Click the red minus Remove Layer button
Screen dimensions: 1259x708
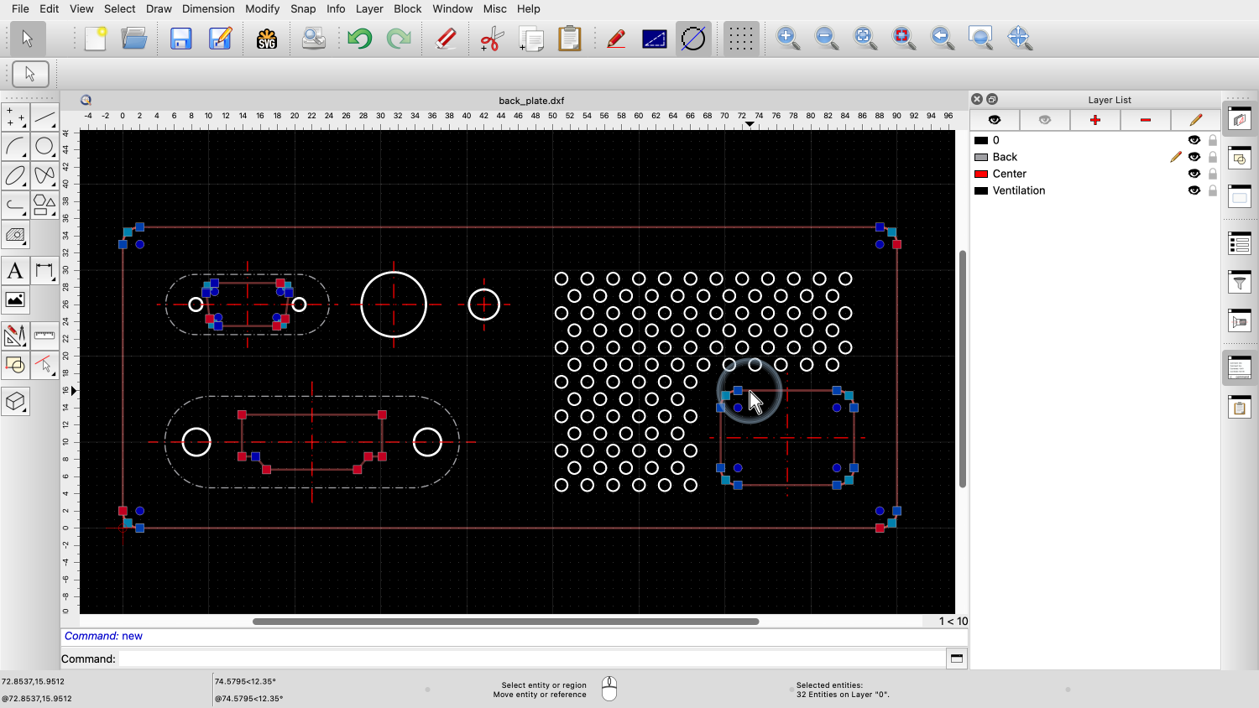[1145, 120]
